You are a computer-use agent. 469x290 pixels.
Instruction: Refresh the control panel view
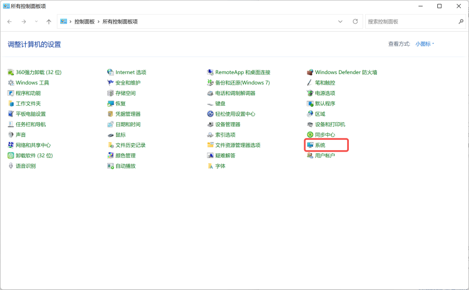(355, 22)
